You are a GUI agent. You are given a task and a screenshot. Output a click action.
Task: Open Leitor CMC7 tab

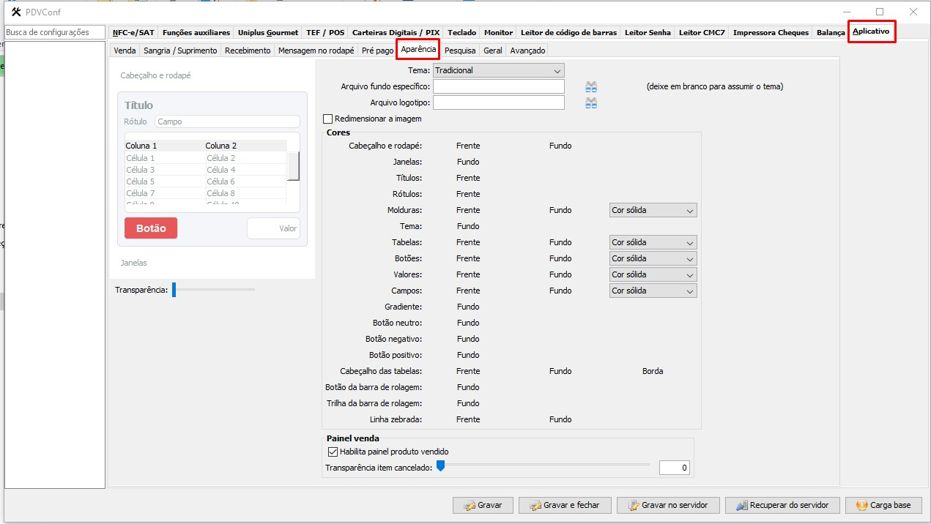tap(702, 32)
